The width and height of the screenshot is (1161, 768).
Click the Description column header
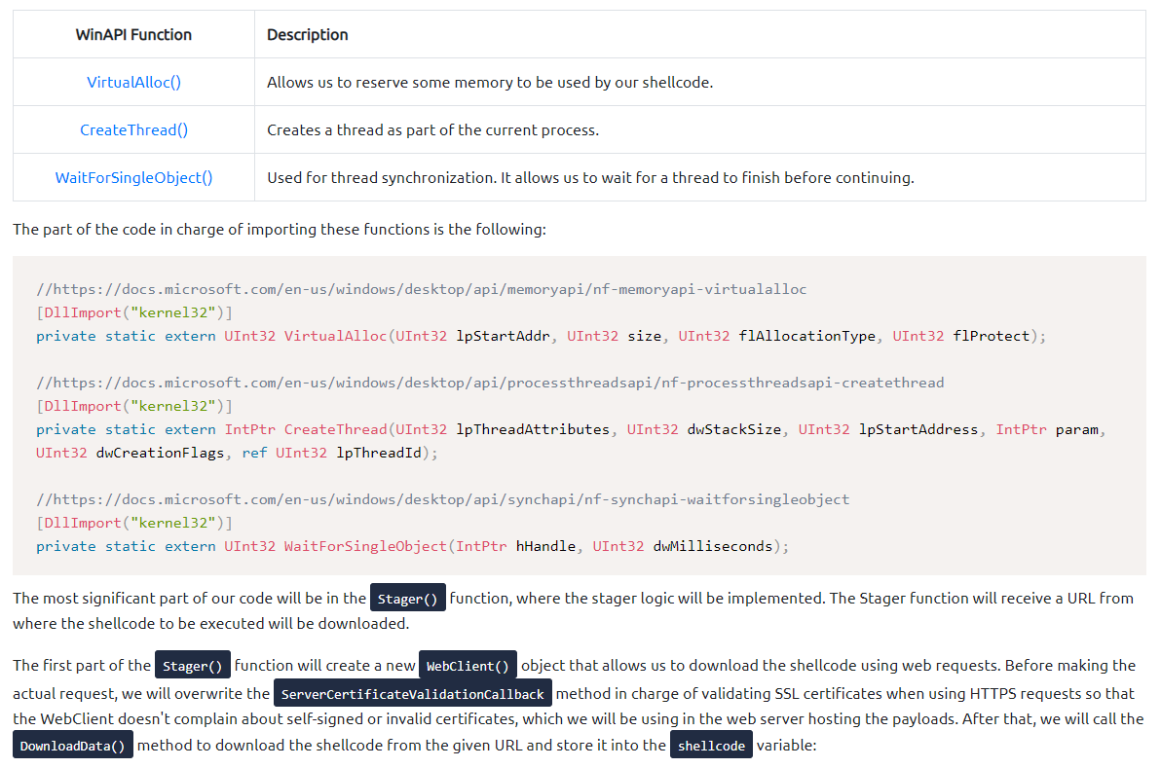point(308,34)
